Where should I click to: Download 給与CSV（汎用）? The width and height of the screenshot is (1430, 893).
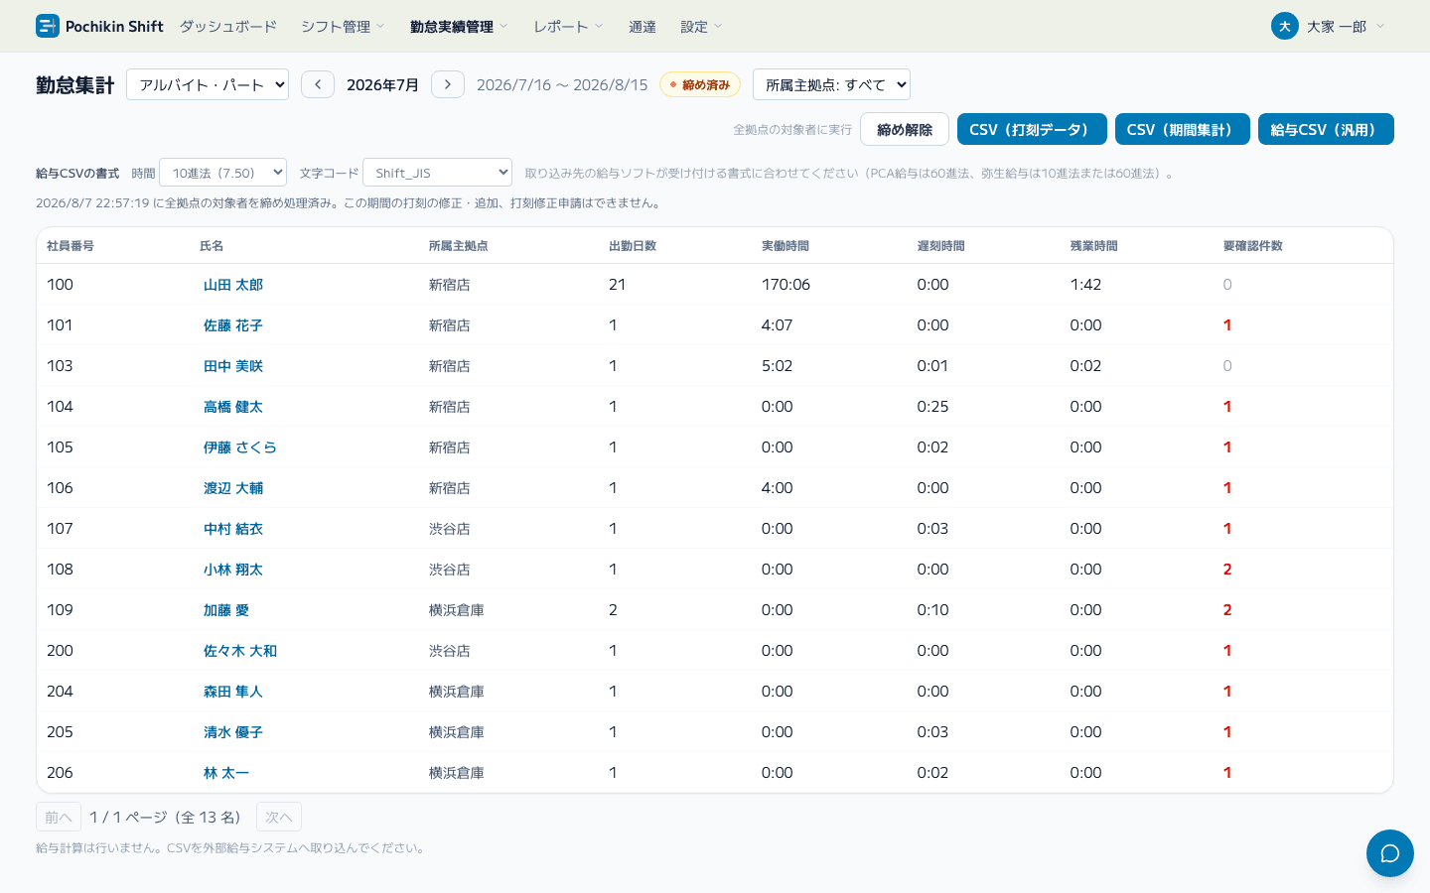coord(1326,129)
